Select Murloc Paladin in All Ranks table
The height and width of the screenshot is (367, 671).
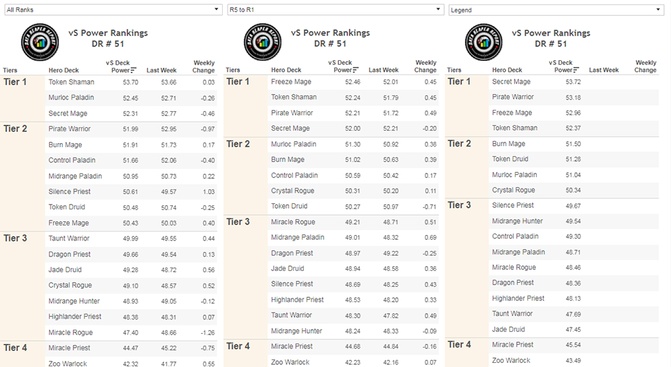click(71, 97)
